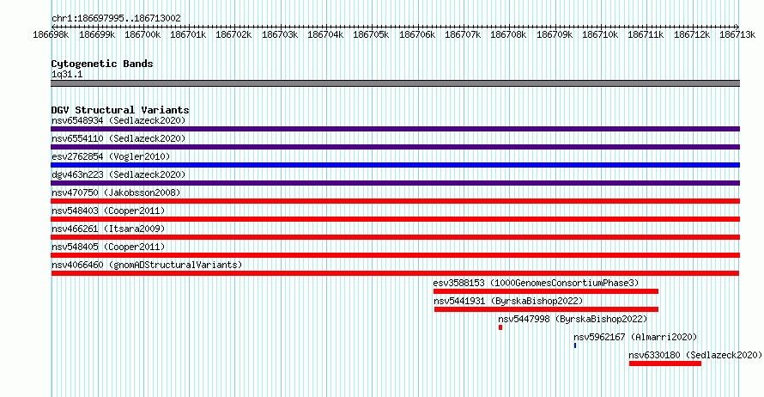Screen dimensions: 764x397
Task: Select the purple bar under nsv6554110
Action: 395,147
